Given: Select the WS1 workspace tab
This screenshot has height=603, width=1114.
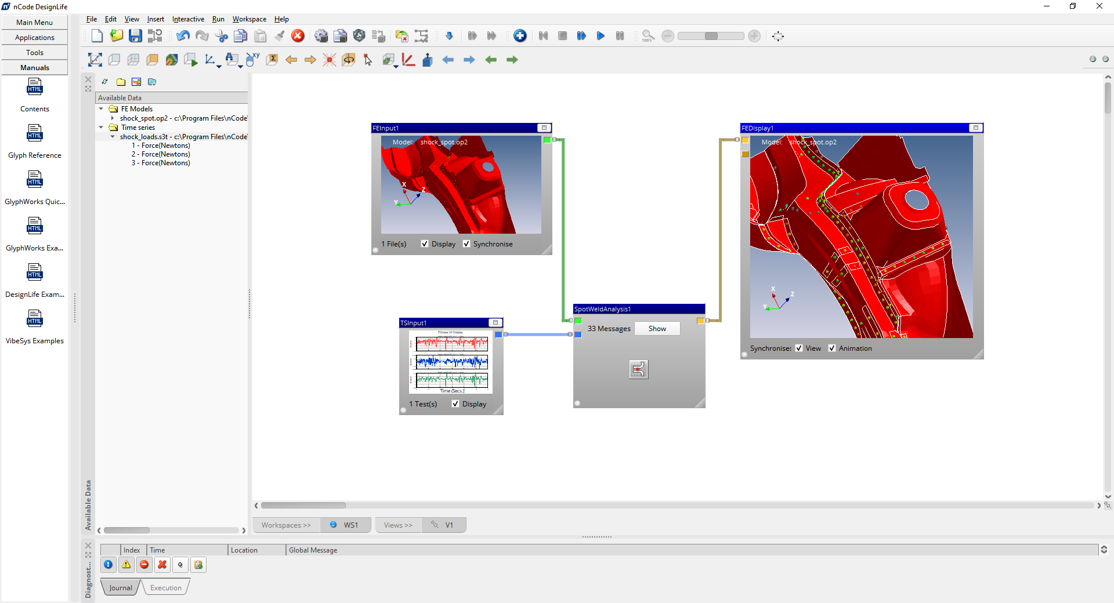Looking at the screenshot, I should coord(346,525).
